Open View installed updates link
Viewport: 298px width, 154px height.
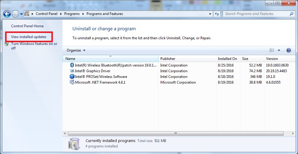[29, 37]
